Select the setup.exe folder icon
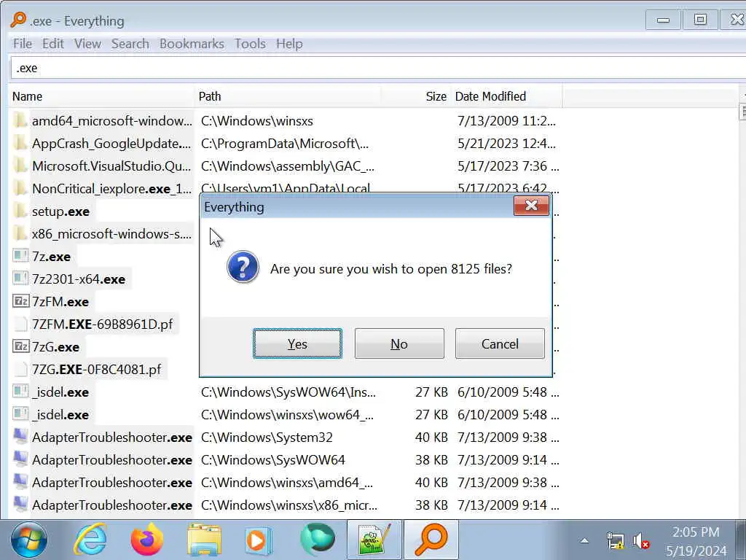The width and height of the screenshot is (746, 560). click(20, 211)
